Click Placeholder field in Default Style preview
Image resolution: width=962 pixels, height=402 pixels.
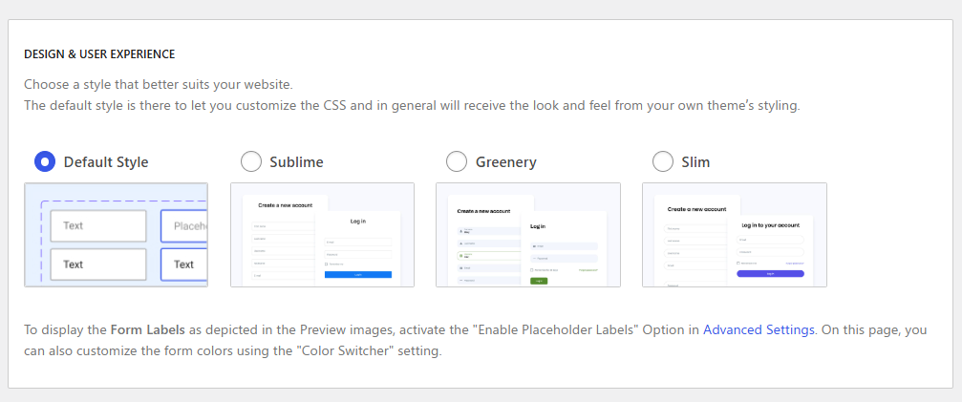(x=184, y=226)
